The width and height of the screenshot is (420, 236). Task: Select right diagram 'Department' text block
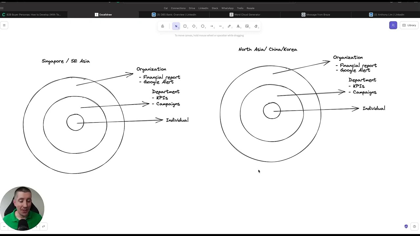(x=362, y=86)
